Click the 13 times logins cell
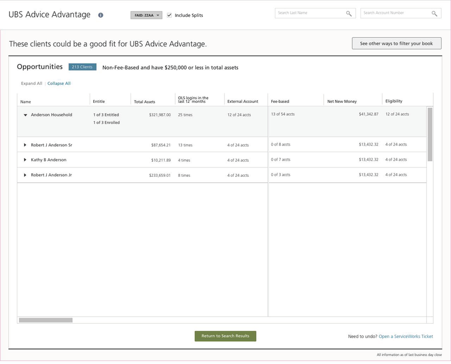This screenshot has width=451, height=364. (185, 145)
